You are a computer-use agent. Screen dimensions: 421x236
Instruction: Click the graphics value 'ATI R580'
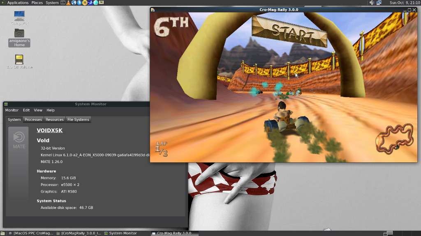point(69,192)
